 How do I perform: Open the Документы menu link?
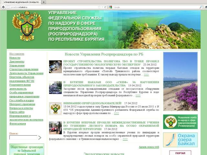pos(17,62)
